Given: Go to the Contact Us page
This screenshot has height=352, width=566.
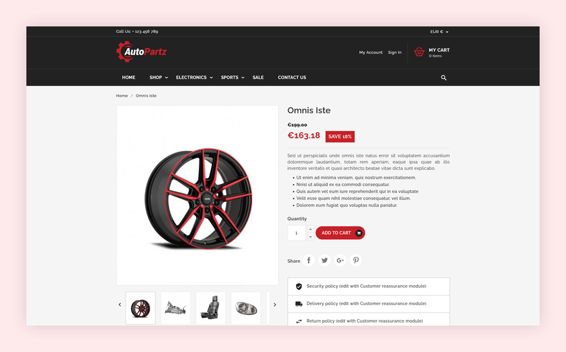Looking at the screenshot, I should pos(292,77).
